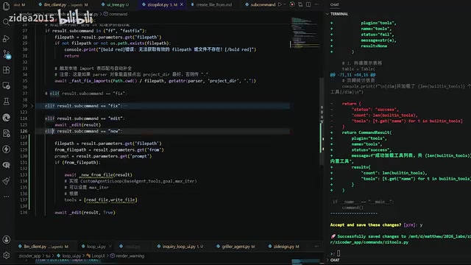Click the 'zicoder_app' breadcrumb in bottom editor
The width and height of the screenshot is (471, 265).
pos(29,255)
